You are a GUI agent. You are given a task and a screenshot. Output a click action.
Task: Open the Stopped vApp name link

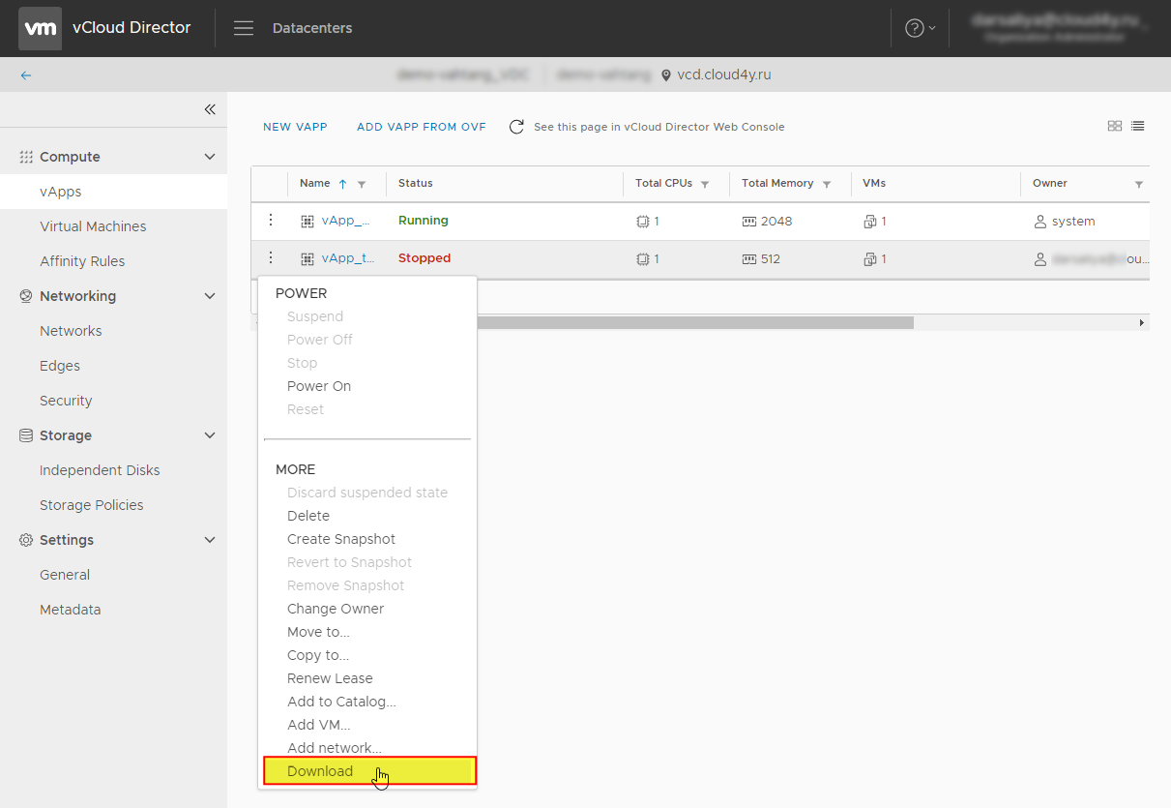(348, 258)
